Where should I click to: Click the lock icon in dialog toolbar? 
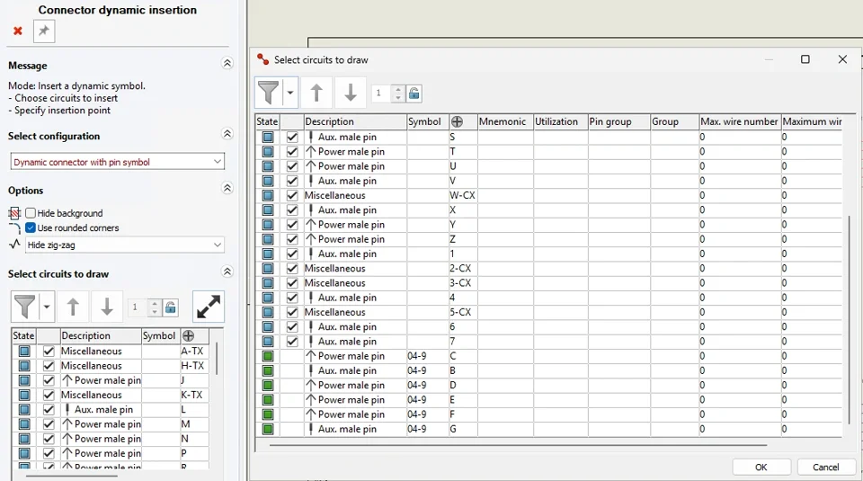tap(414, 94)
